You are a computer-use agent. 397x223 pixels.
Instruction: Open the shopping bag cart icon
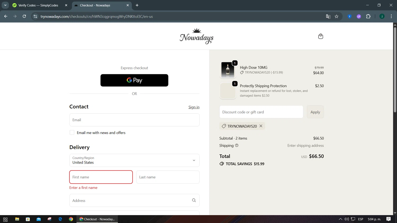(x=321, y=36)
